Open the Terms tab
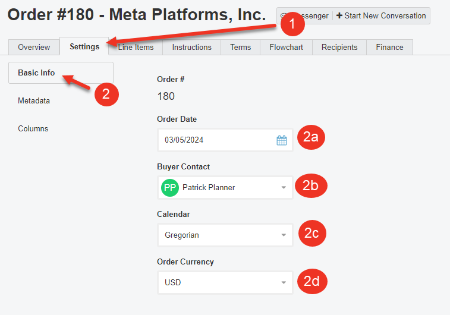Image resolution: width=450 pixels, height=315 pixels. [x=241, y=47]
